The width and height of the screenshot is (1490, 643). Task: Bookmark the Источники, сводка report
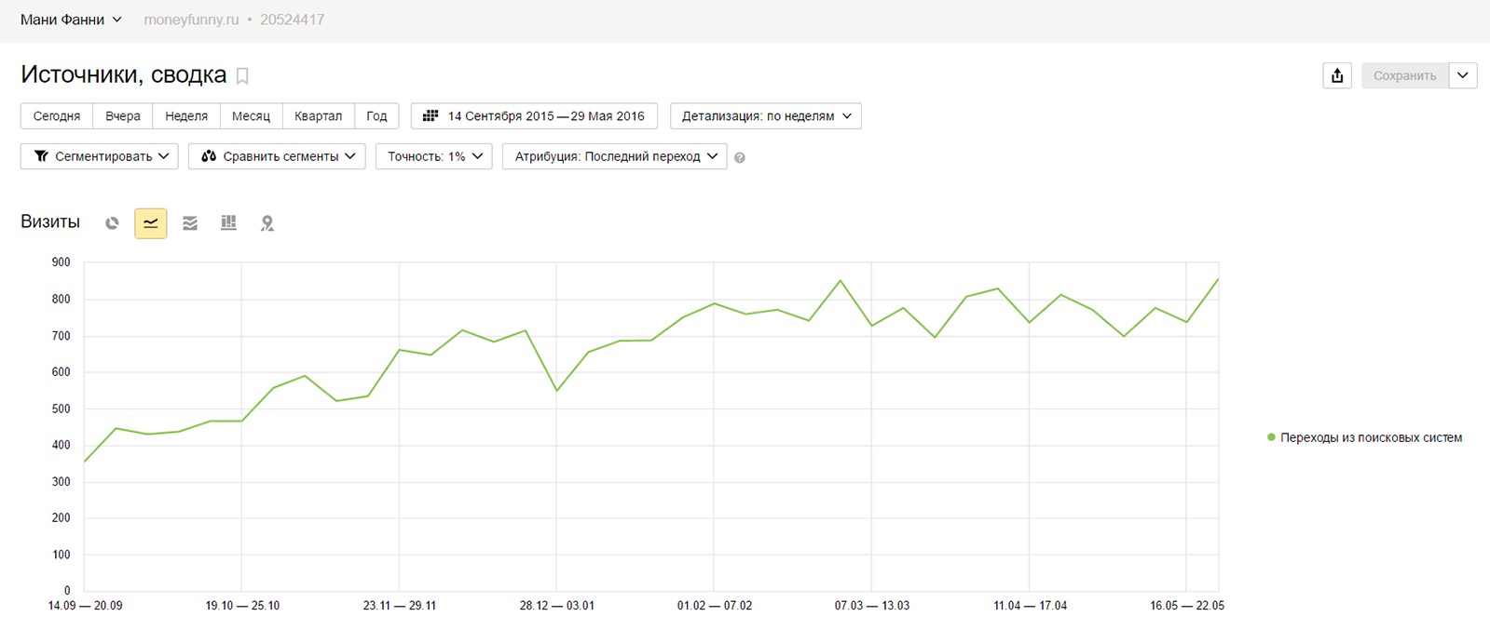tap(242, 76)
